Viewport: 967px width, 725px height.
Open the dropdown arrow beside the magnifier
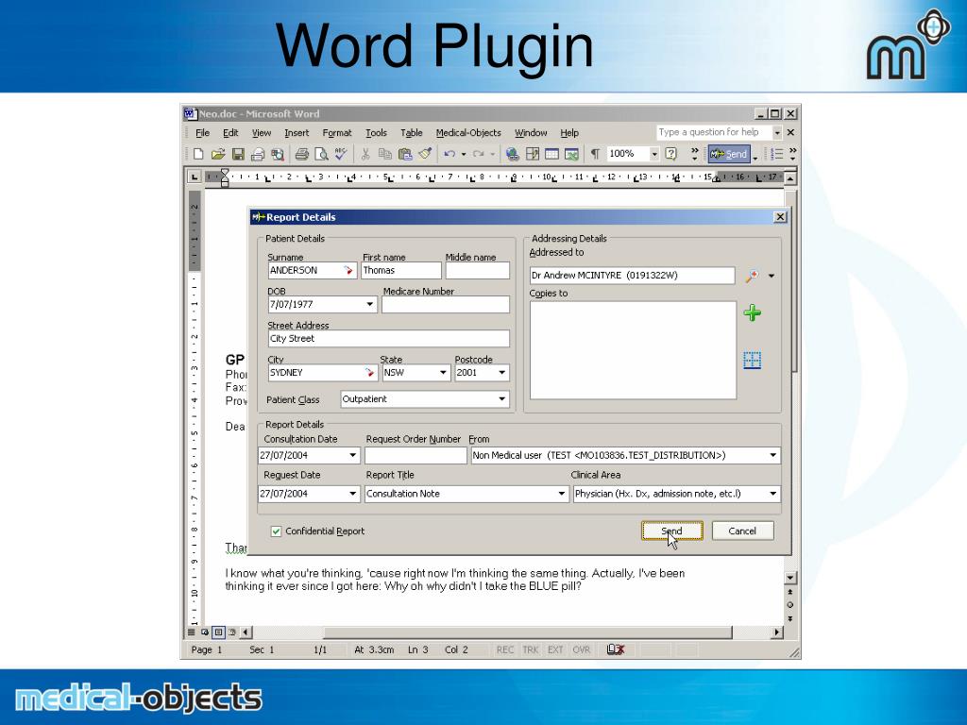tap(772, 277)
